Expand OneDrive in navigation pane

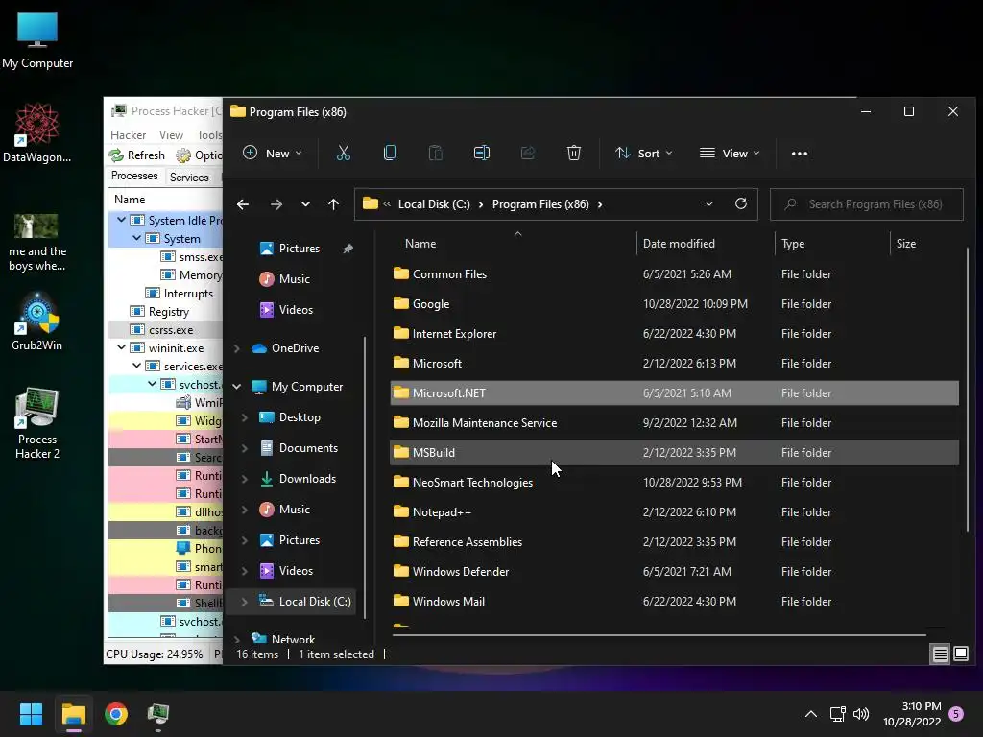click(237, 348)
